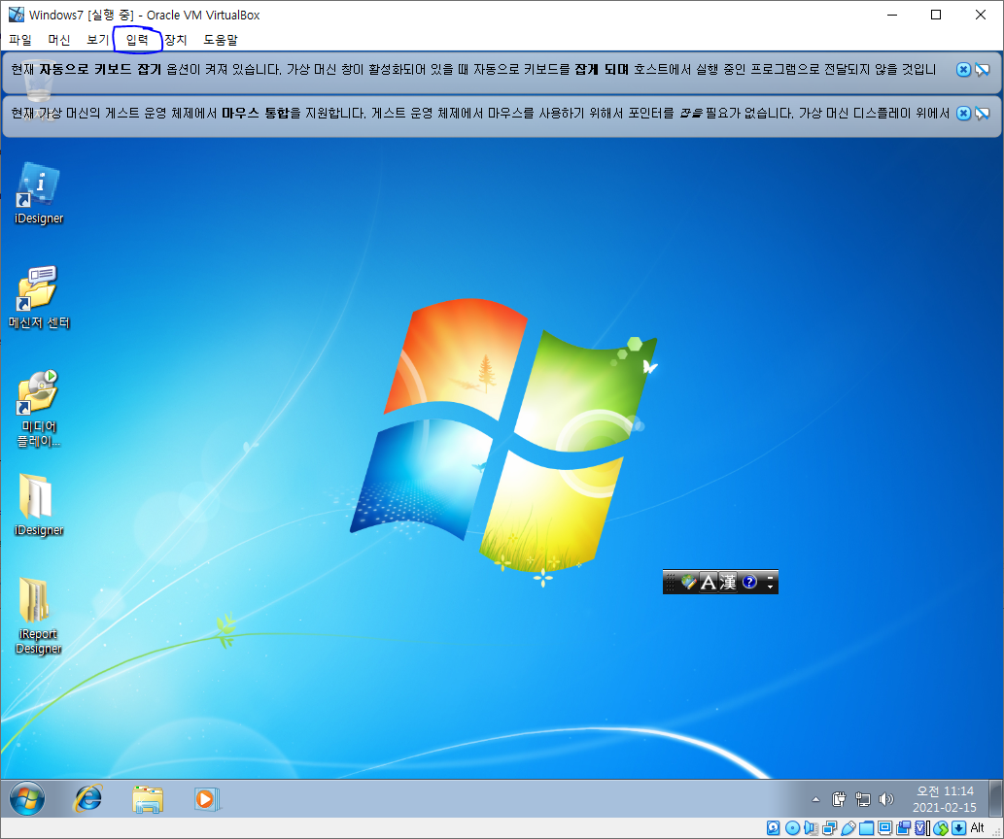1004x839 pixels.
Task: Click the USB devices status icon
Action: point(848,828)
